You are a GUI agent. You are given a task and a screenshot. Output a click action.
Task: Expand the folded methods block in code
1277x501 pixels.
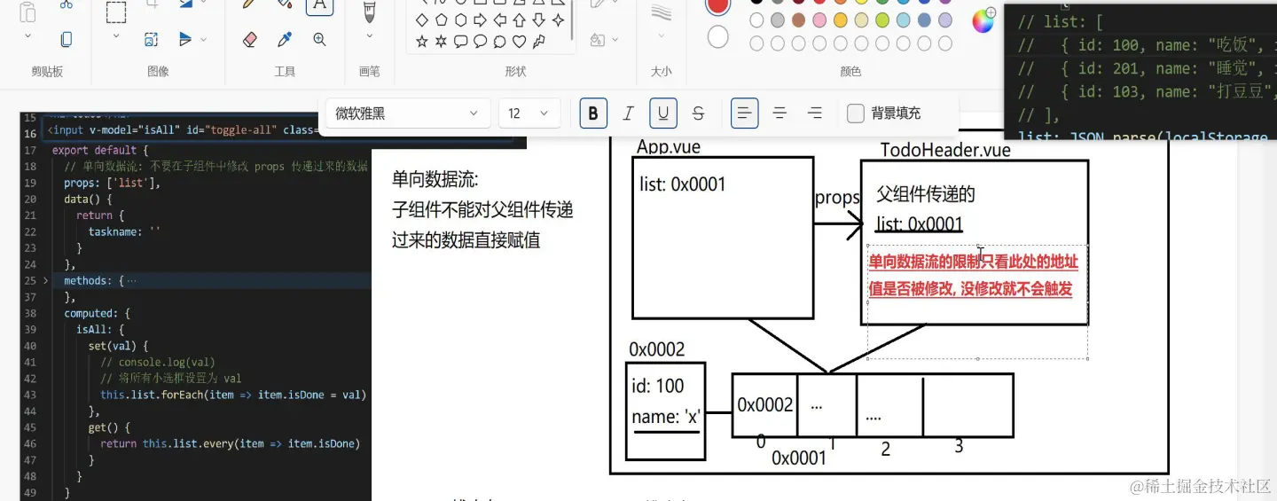(x=46, y=280)
